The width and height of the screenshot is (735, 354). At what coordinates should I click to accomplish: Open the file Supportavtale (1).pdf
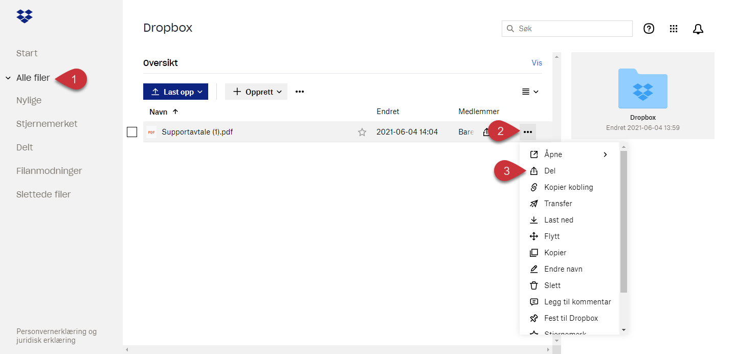tap(197, 132)
